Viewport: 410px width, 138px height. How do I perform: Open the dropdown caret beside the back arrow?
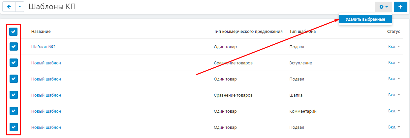(20, 7)
